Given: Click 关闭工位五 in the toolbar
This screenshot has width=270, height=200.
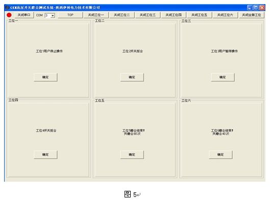Looking at the screenshot, I should coord(200,15).
